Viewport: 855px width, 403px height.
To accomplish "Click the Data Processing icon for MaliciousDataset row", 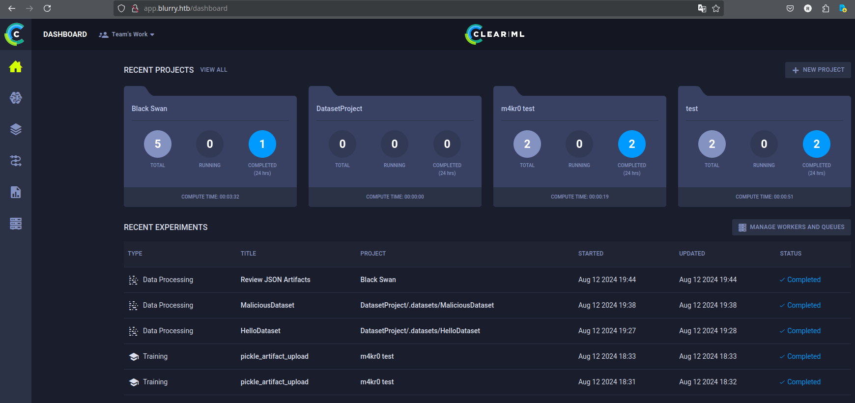I will pos(133,306).
